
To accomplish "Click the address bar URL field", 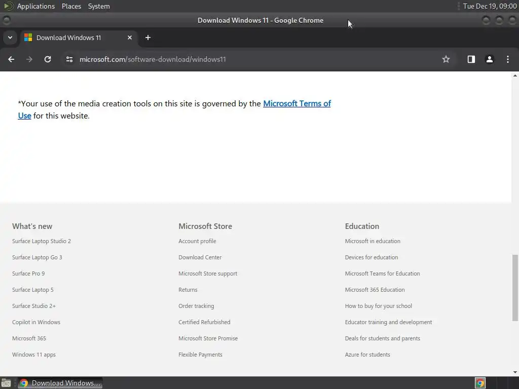I will 251,59.
